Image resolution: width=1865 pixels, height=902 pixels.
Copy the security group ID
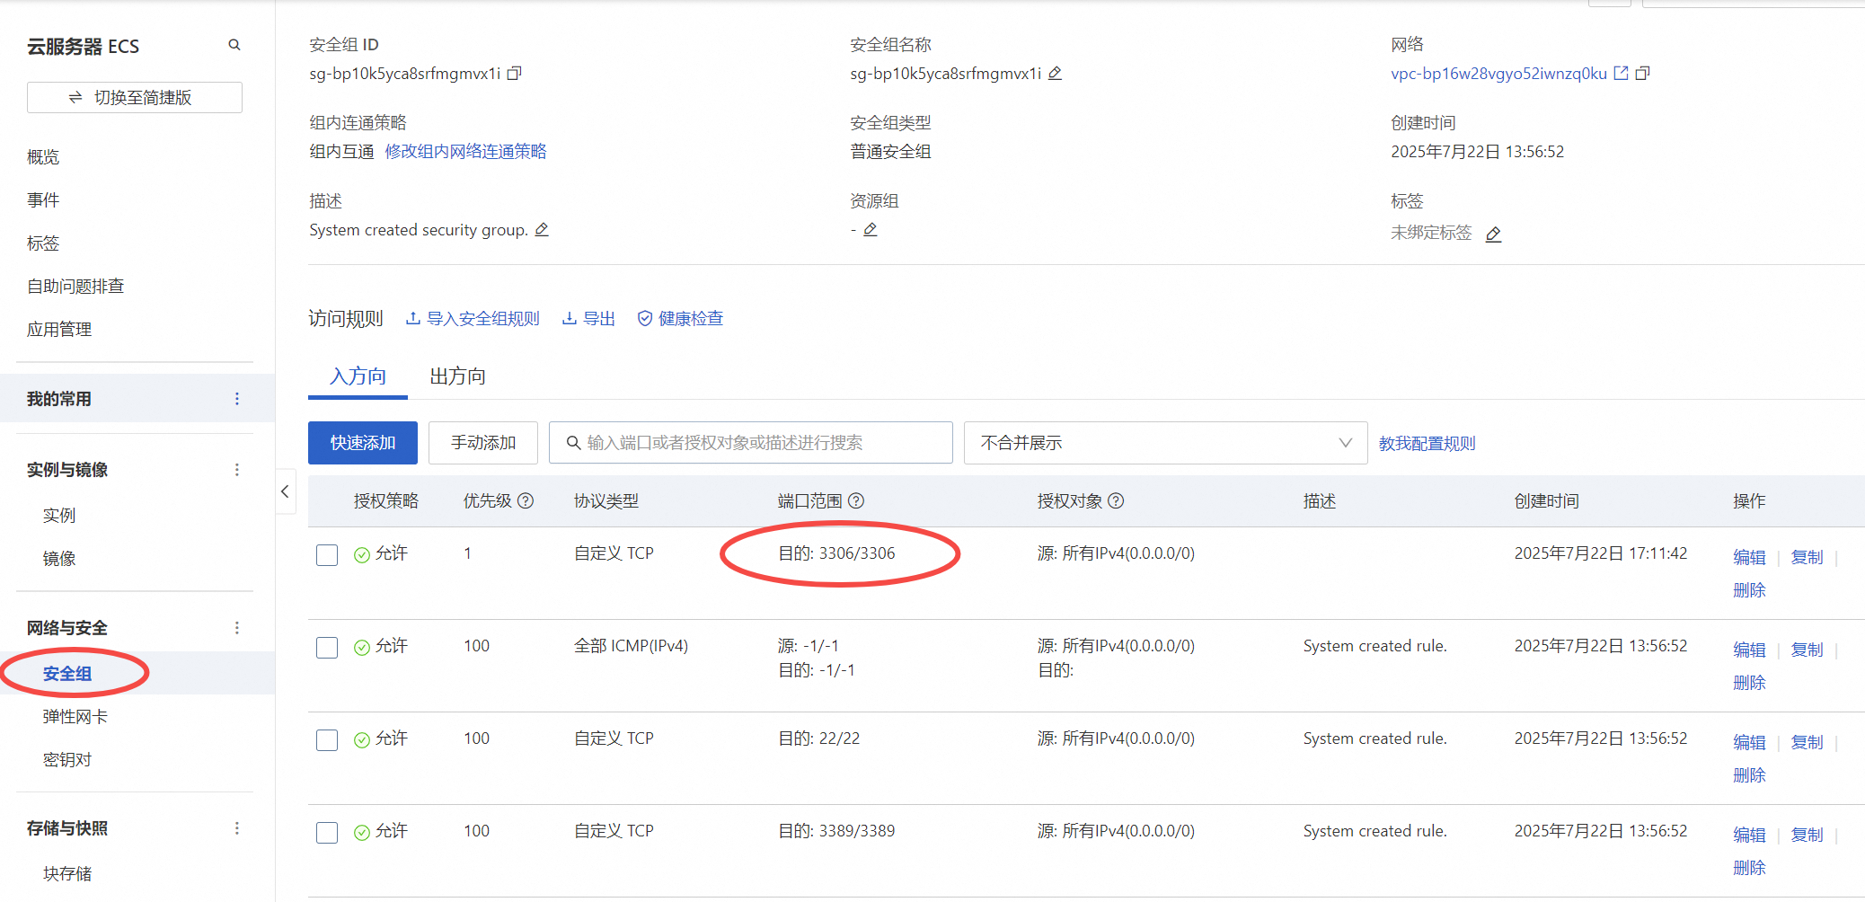click(x=514, y=74)
